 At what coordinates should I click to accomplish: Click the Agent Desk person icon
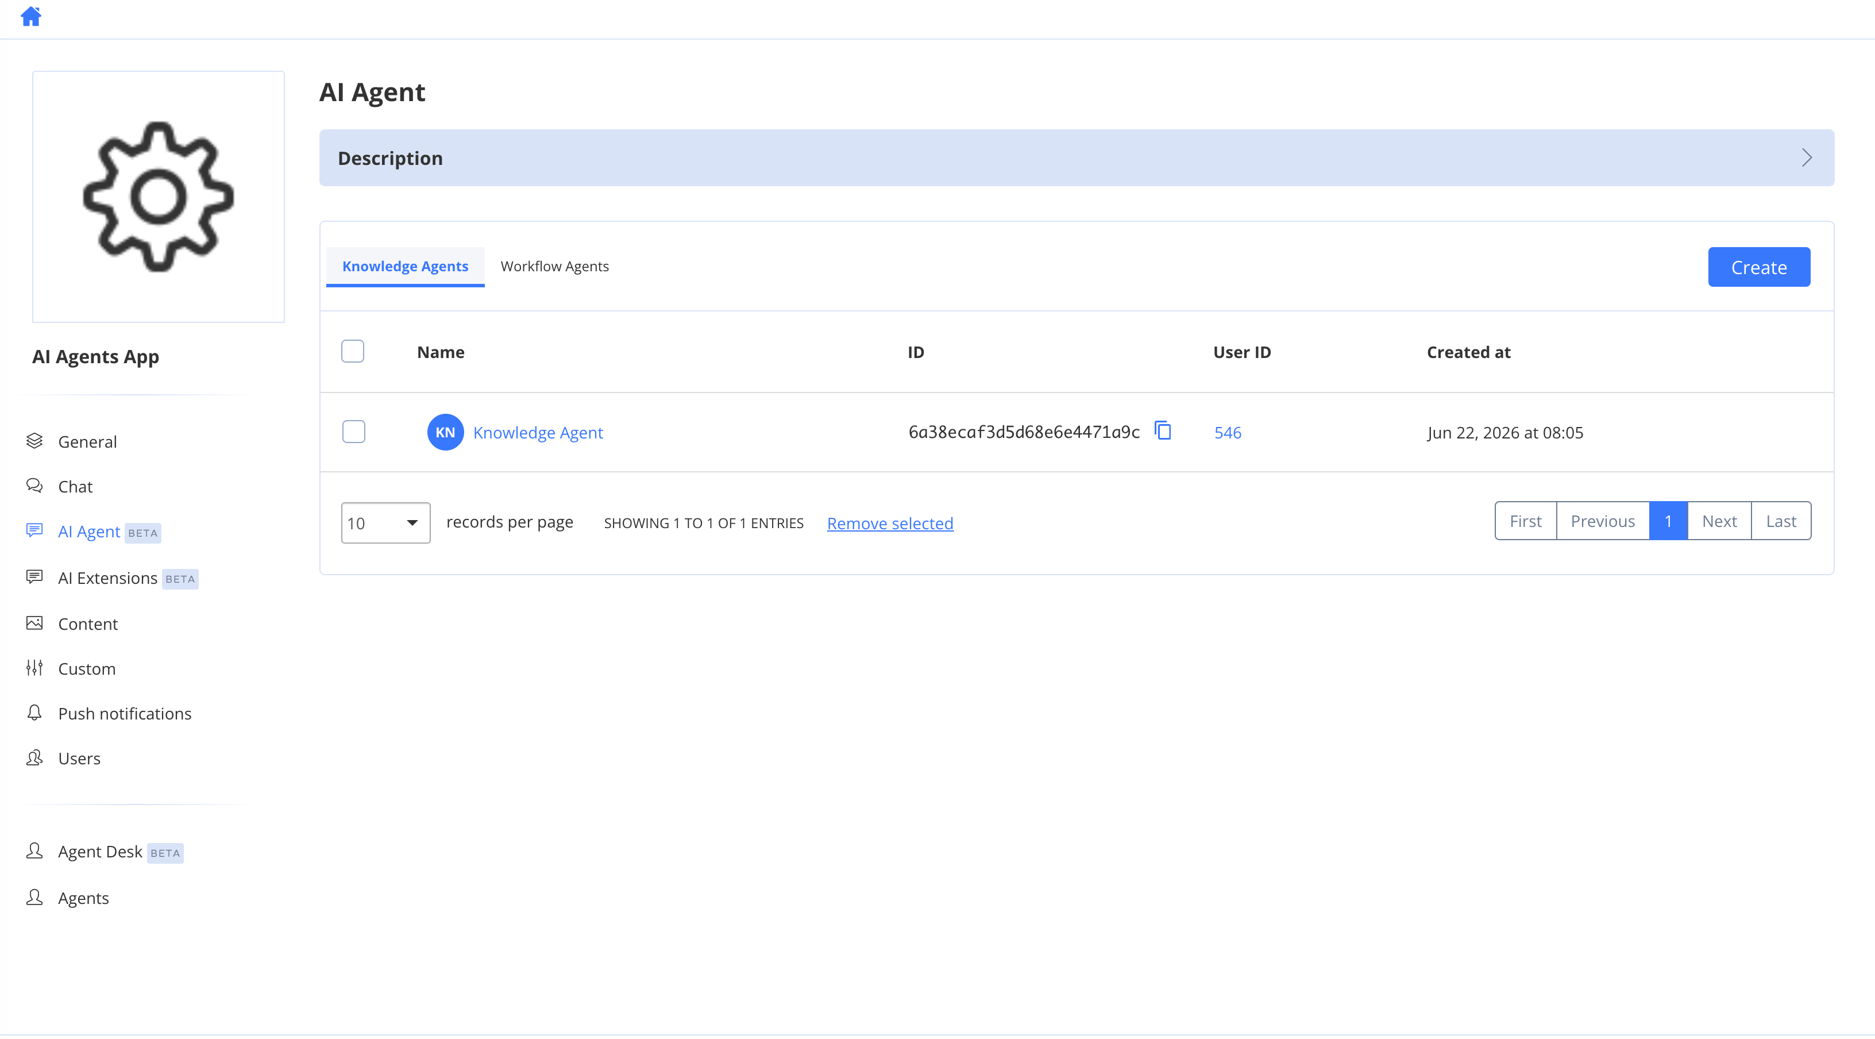point(34,851)
